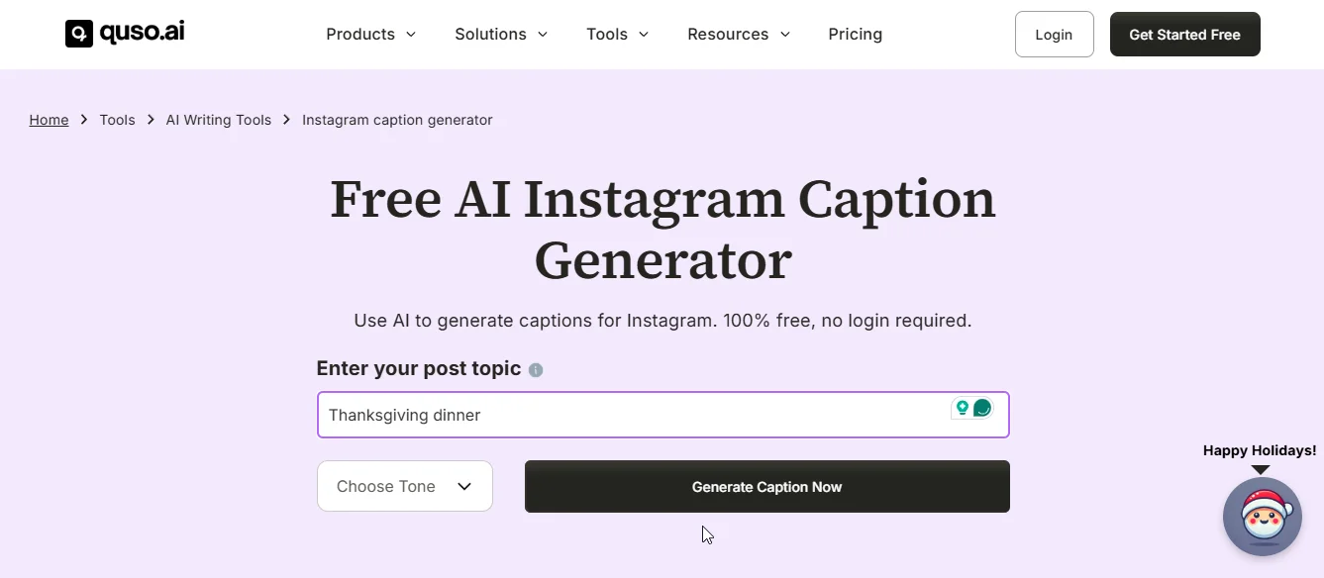This screenshot has width=1324, height=578.
Task: Follow the Home breadcrumb link
Action: [49, 120]
